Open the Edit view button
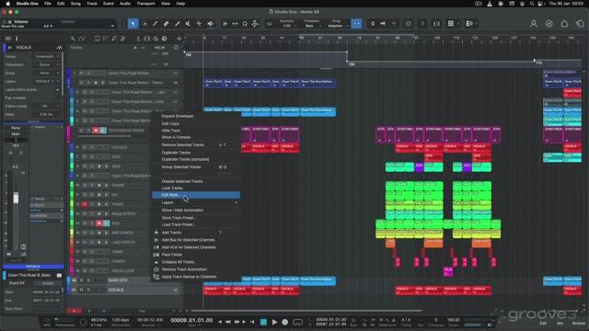The image size is (589, 331). [x=543, y=323]
